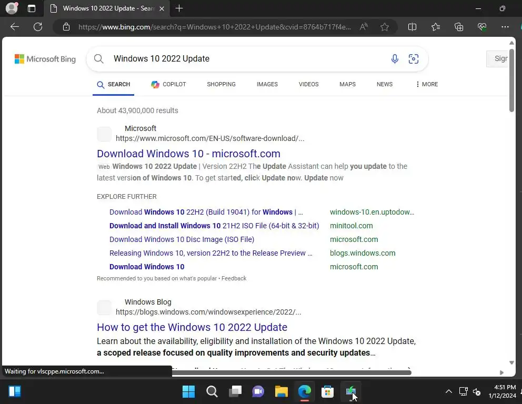This screenshot has height=404, width=522.
Task: Open Download and Install Windows 10 21H2 ISO link
Action: click(214, 226)
